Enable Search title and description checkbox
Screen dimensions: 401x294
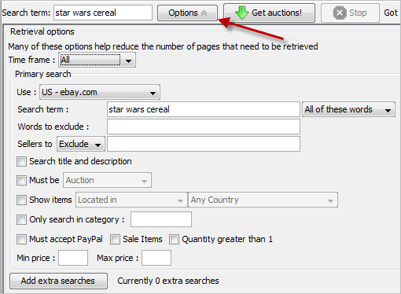(21, 161)
